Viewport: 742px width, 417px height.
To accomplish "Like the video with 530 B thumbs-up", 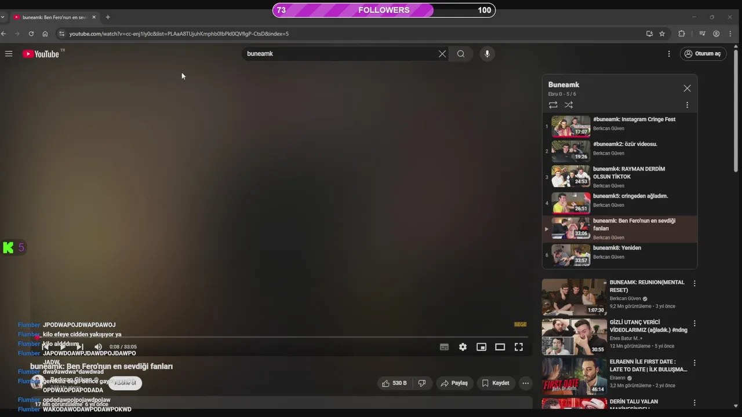I will click(x=394, y=383).
